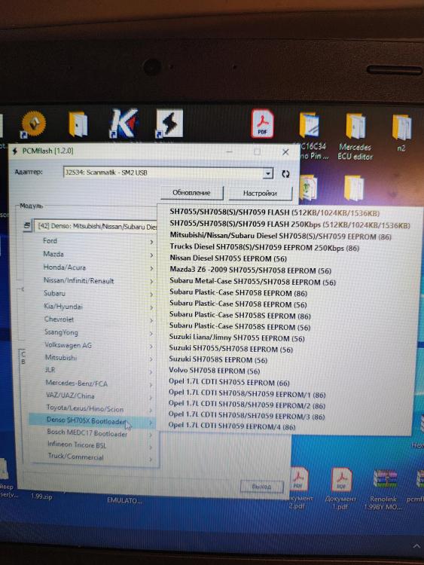Screen dimensions: 424x565
Task: Expand the adapter combo box arrow
Action: [267, 173]
